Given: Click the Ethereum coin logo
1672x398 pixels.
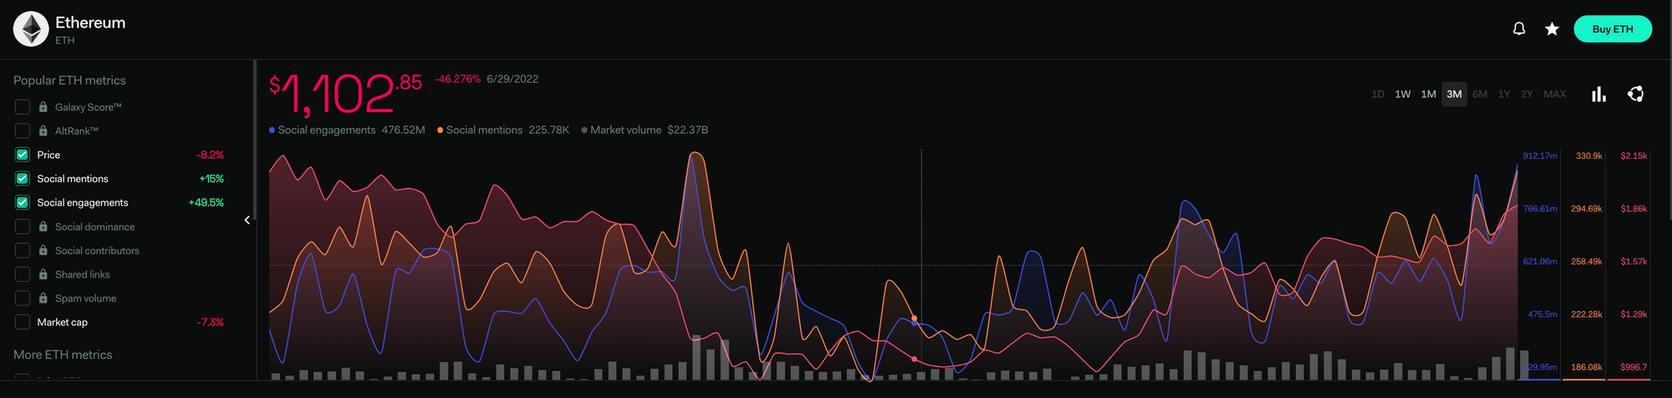Looking at the screenshot, I should [31, 29].
